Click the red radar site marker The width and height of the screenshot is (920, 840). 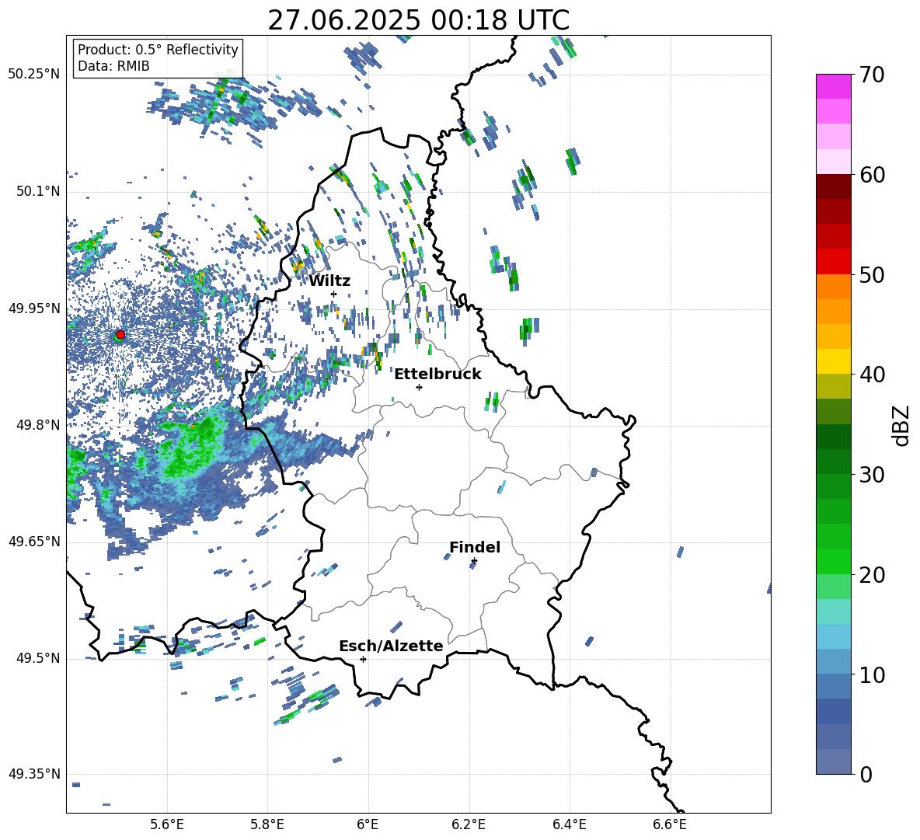[x=120, y=335]
